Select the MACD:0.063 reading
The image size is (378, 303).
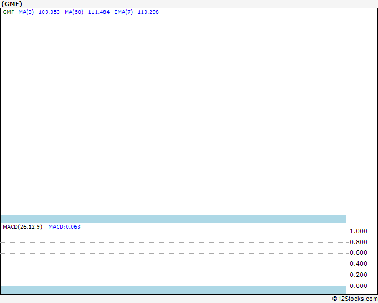tap(64, 227)
